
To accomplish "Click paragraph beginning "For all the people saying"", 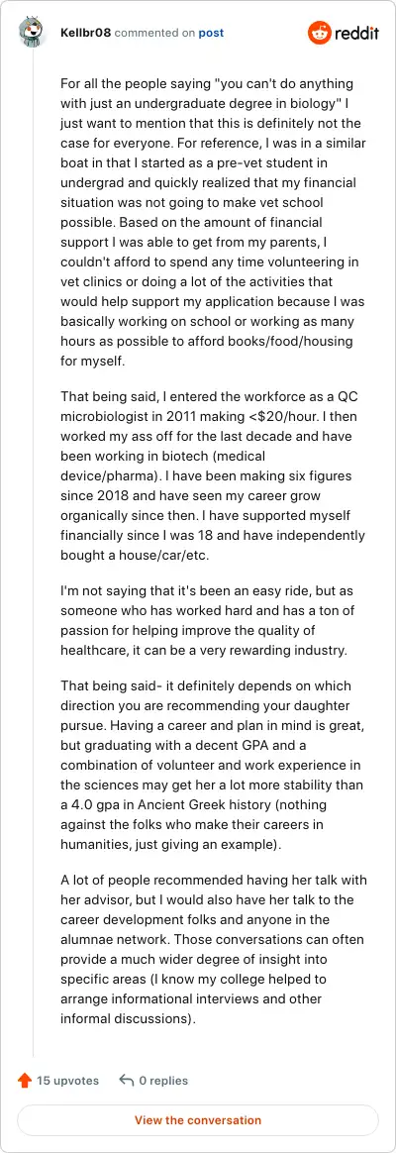I will 213,223.
